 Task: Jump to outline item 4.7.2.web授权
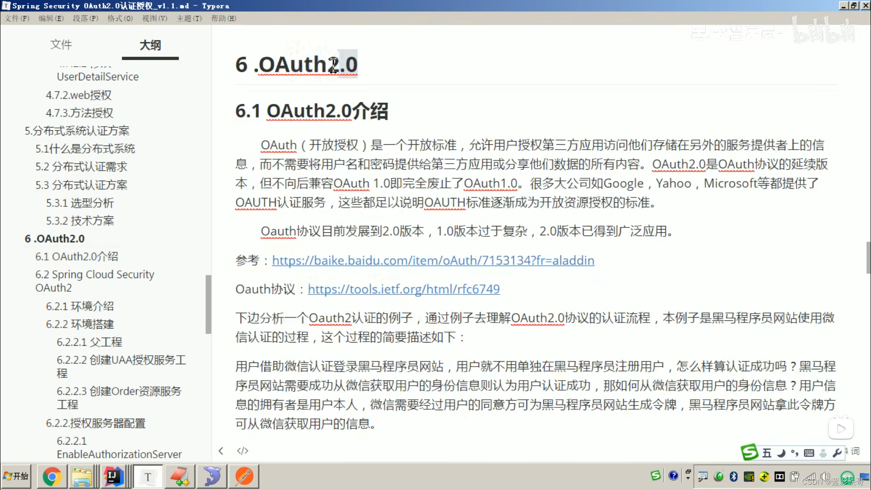pos(78,95)
